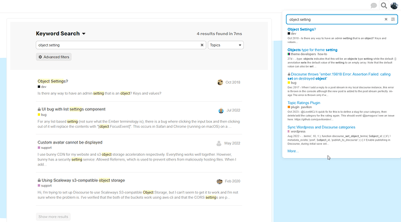Click support category under Scaleway topic
Image resolution: width=401 pixels, height=222 pixels.
click(45, 186)
